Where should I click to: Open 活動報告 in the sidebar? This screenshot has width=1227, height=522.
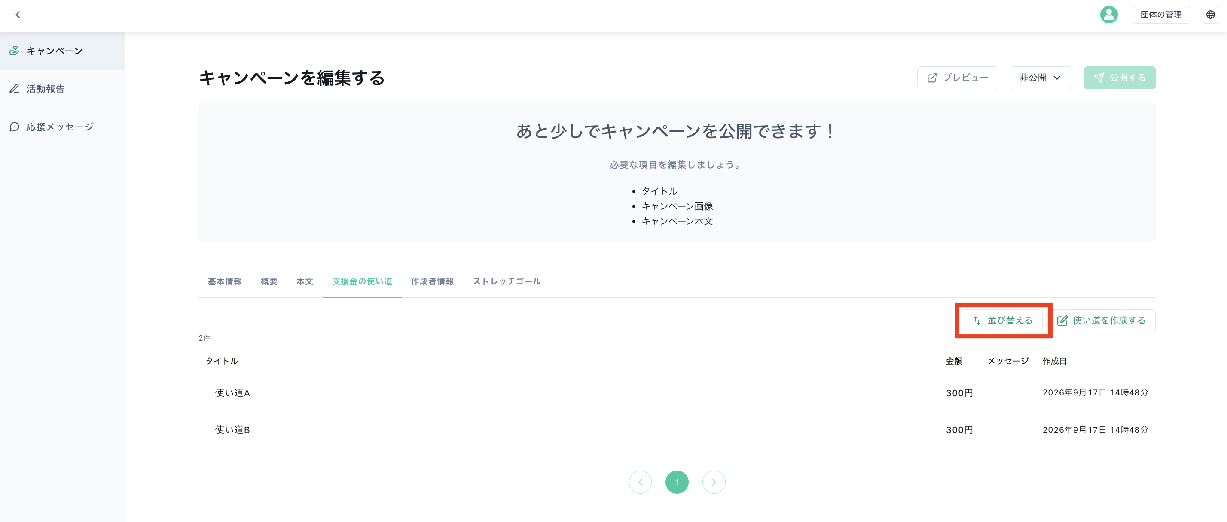[x=62, y=89]
